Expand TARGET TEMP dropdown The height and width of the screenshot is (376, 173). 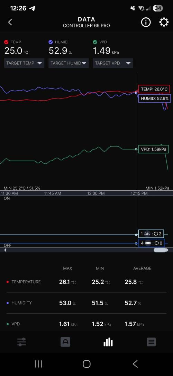click(24, 63)
